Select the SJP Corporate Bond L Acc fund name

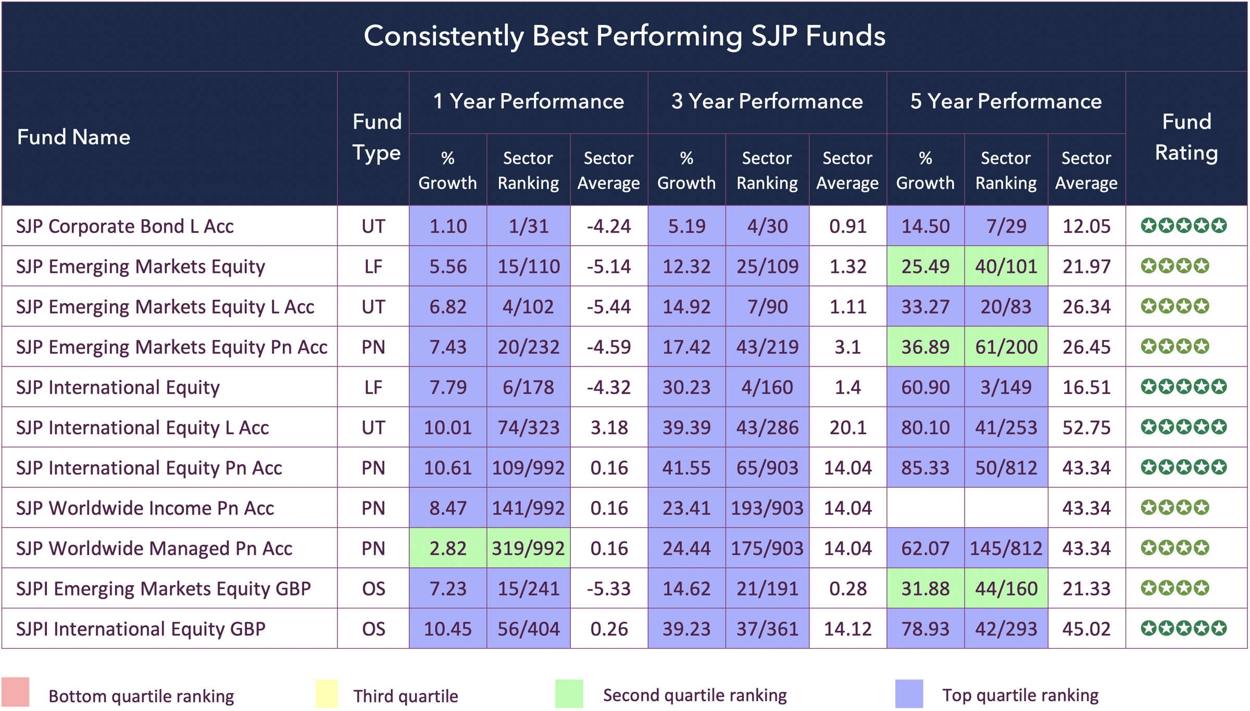[x=125, y=226]
